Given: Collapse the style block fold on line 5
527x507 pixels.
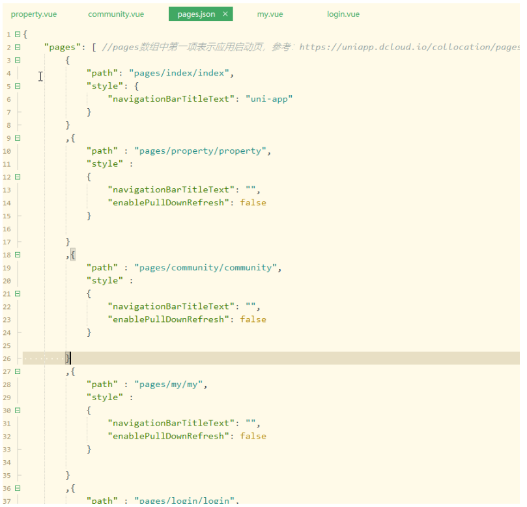Looking at the screenshot, I should click(x=18, y=86).
